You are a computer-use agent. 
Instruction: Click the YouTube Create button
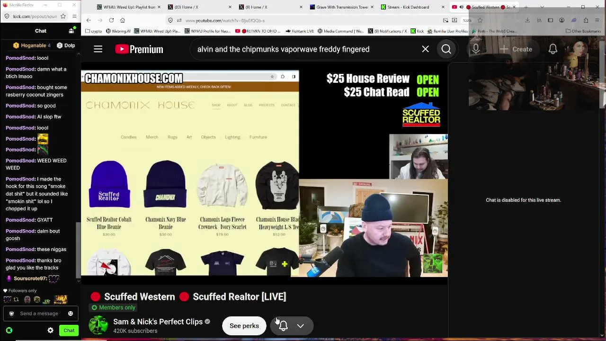pos(516,49)
